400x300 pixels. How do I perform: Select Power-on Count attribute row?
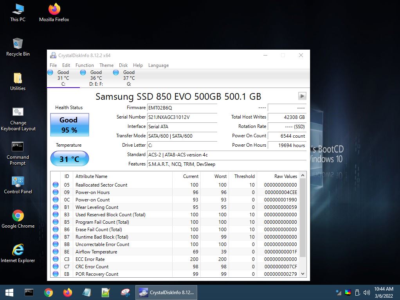[175, 199]
